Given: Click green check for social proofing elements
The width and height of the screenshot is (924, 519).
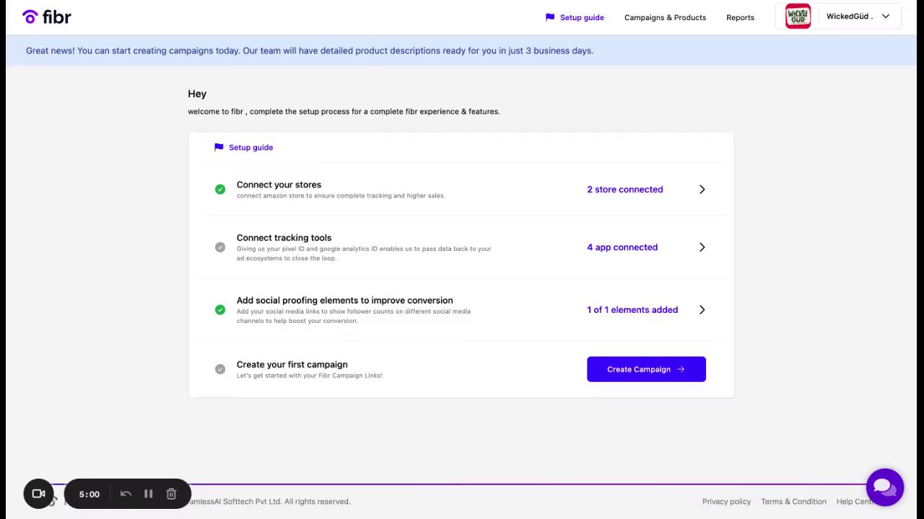Looking at the screenshot, I should pyautogui.click(x=220, y=310).
